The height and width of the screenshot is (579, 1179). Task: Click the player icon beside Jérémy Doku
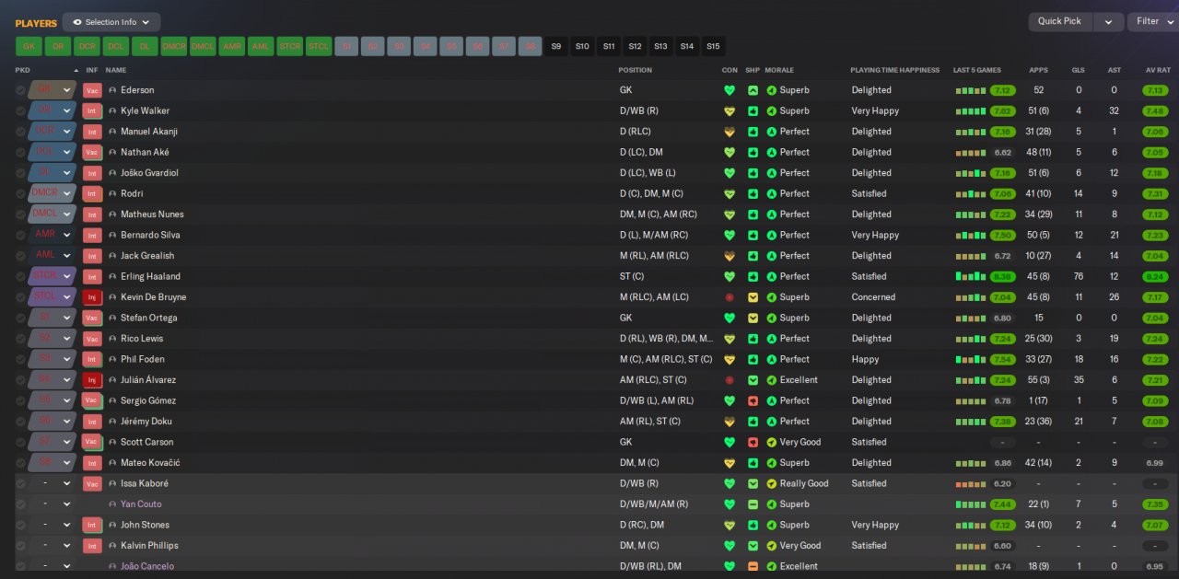[112, 422]
